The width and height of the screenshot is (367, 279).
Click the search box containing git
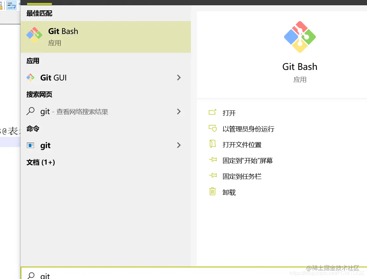pos(194,273)
